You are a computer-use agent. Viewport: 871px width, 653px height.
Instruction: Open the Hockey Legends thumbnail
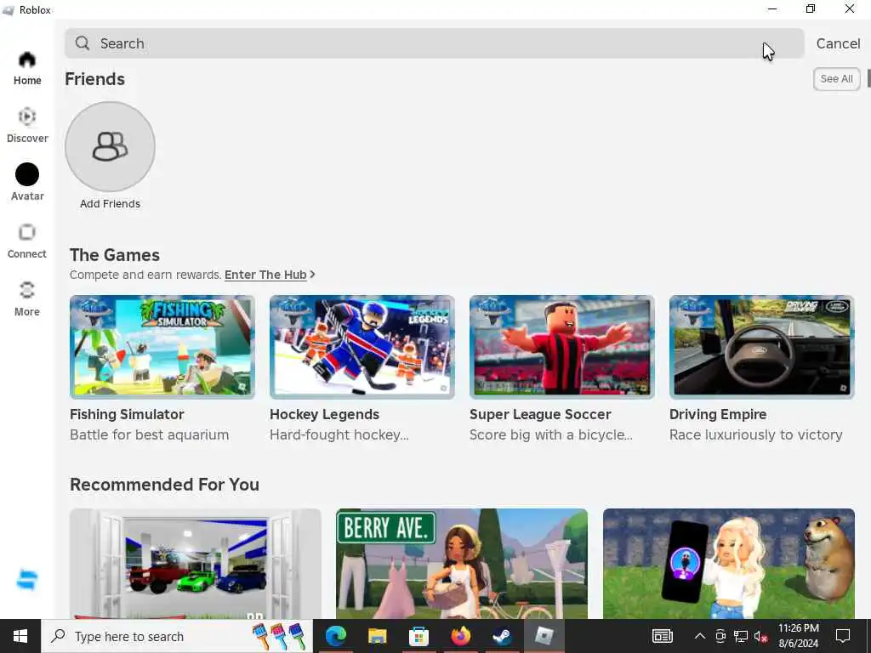pos(362,347)
